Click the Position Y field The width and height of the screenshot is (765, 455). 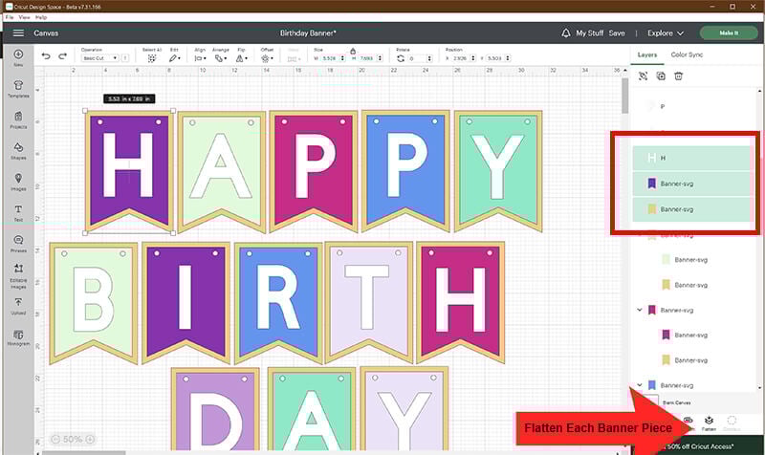pyautogui.click(x=498, y=58)
